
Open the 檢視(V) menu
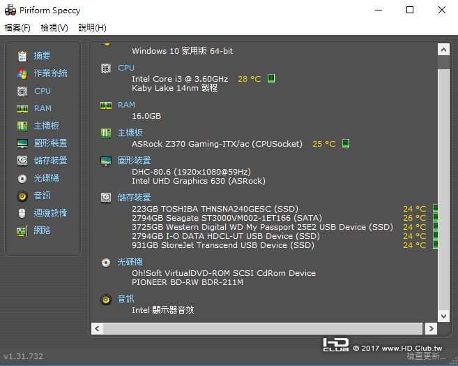tap(54, 28)
